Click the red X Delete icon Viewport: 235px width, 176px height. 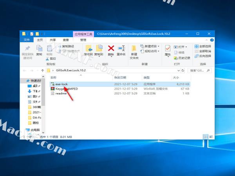point(111,48)
